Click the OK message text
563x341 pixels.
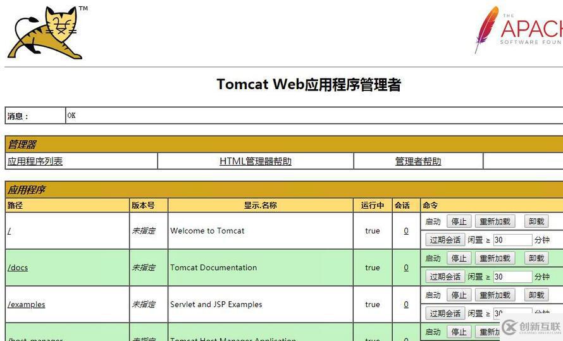tap(71, 115)
